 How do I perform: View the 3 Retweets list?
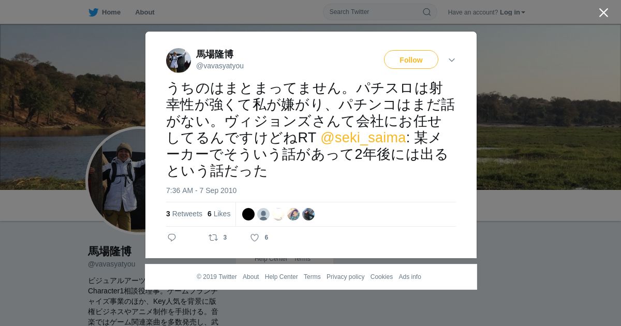(184, 214)
